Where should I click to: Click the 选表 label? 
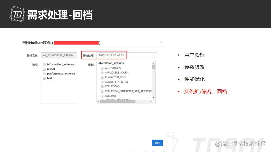[x=91, y=65]
